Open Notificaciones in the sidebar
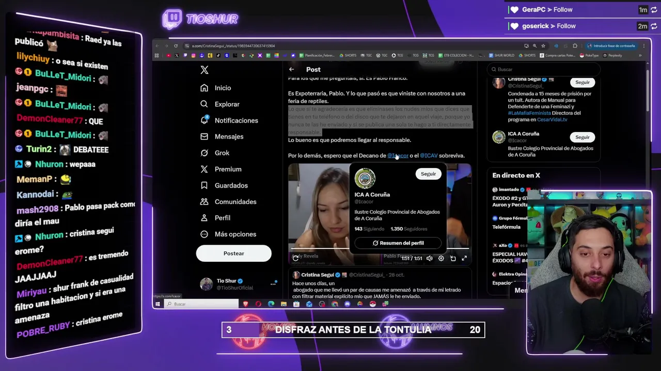Image resolution: width=661 pixels, height=371 pixels. pyautogui.click(x=229, y=121)
